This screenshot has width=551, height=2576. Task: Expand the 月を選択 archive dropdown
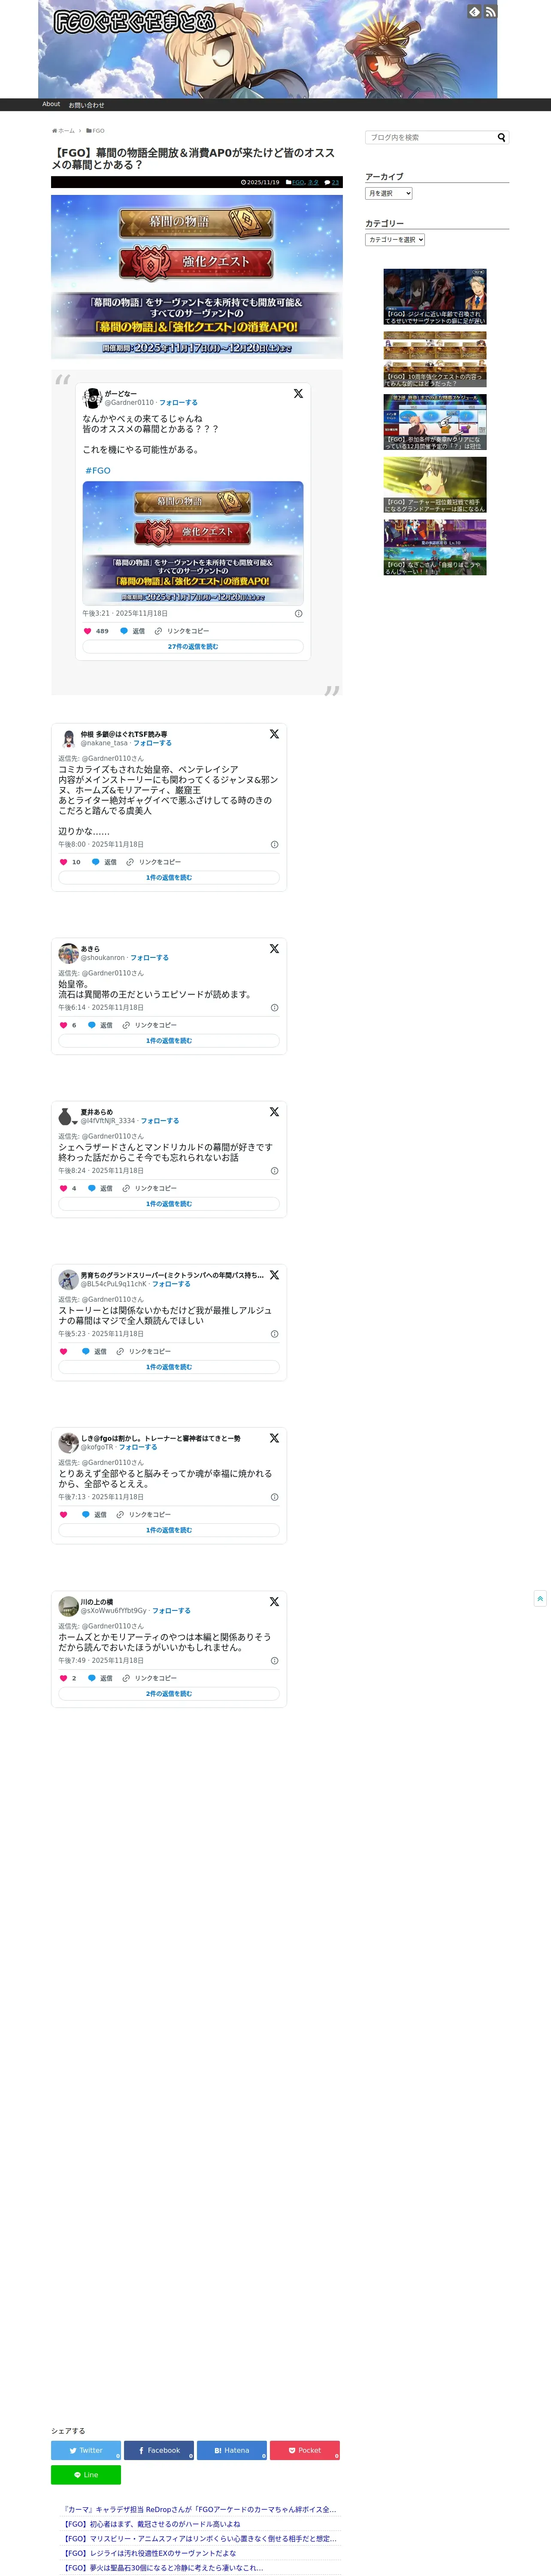click(389, 193)
